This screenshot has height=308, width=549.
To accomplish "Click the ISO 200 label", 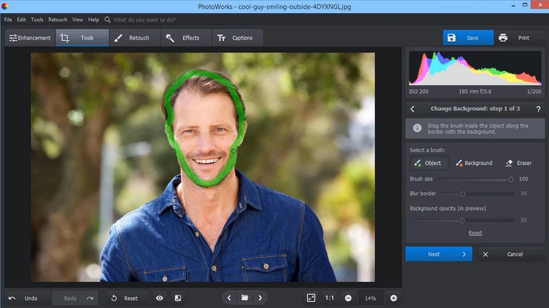I will (419, 92).
